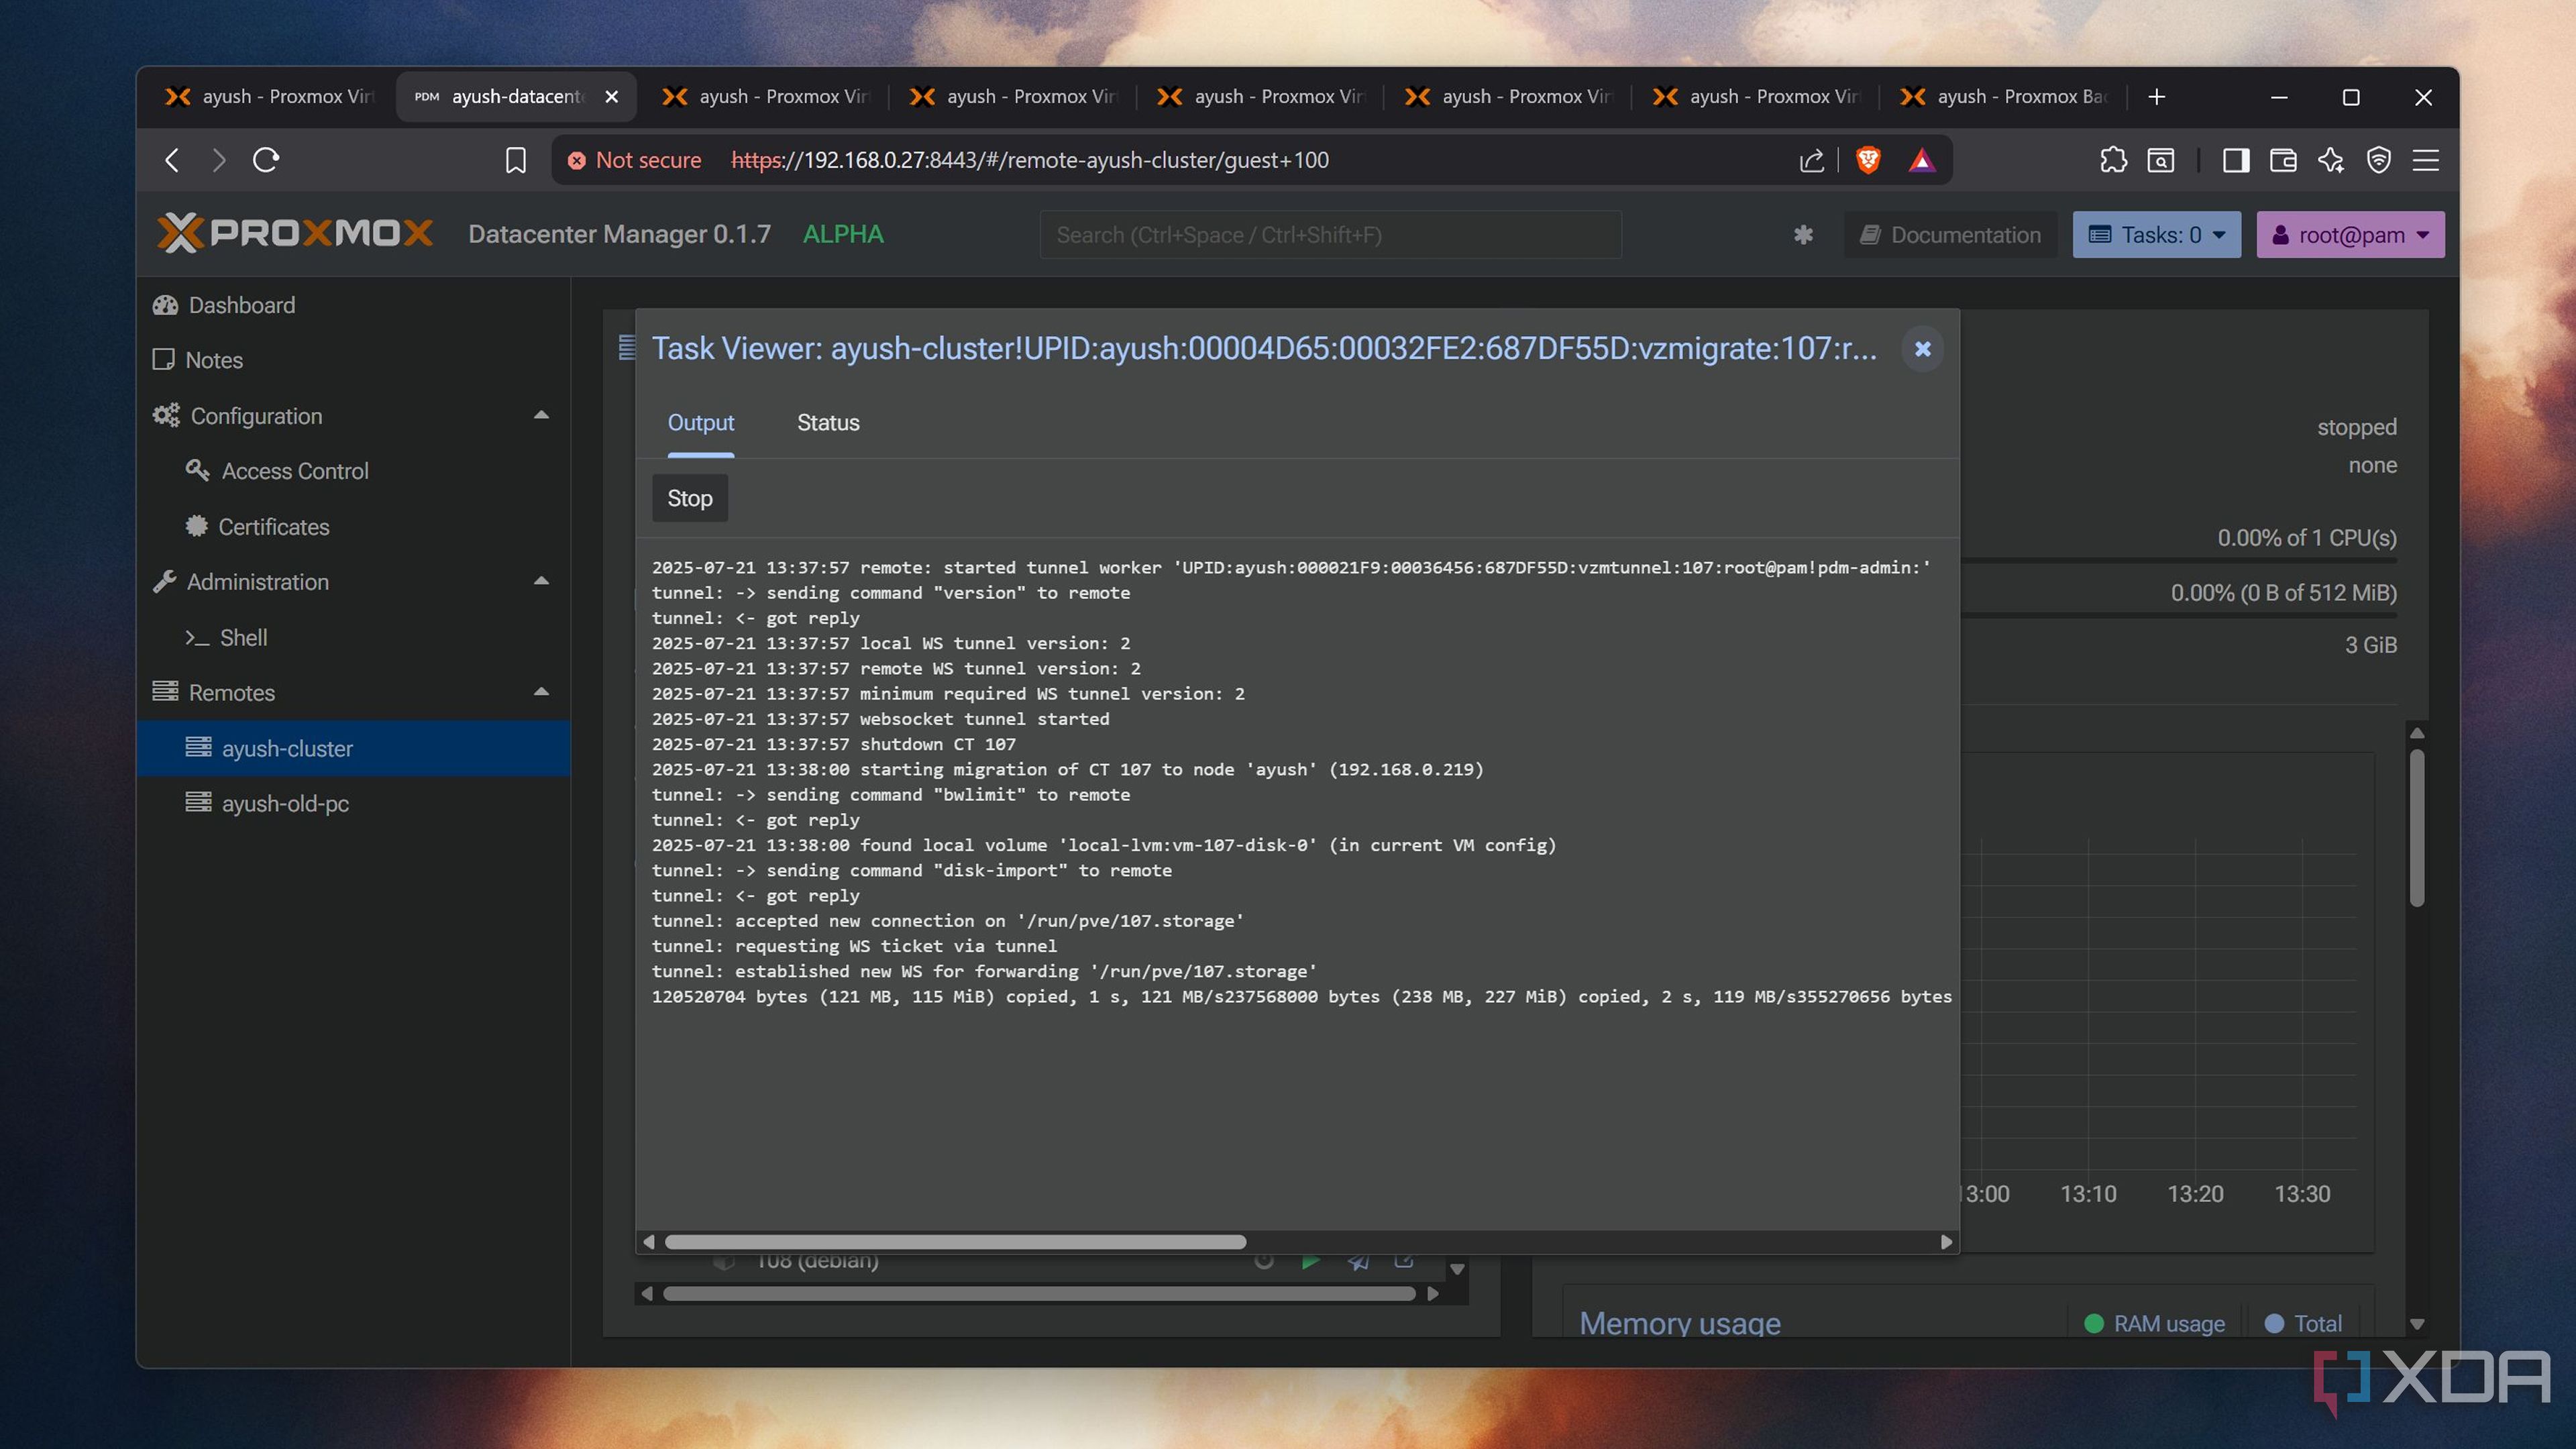Collapse the Remotes section
Screen dimensions: 2576x1449
point(541,692)
